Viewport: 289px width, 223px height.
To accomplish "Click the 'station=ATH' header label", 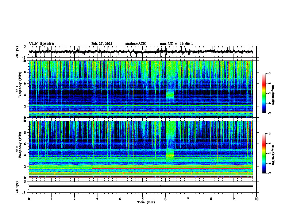I will coord(135,44).
